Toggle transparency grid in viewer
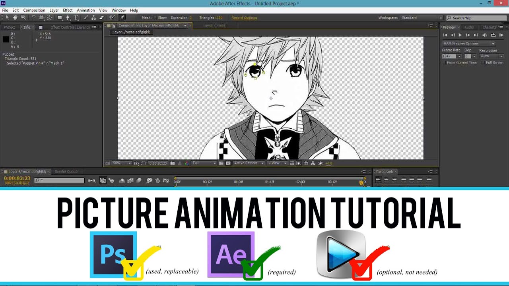The image size is (509, 286). (x=228, y=163)
